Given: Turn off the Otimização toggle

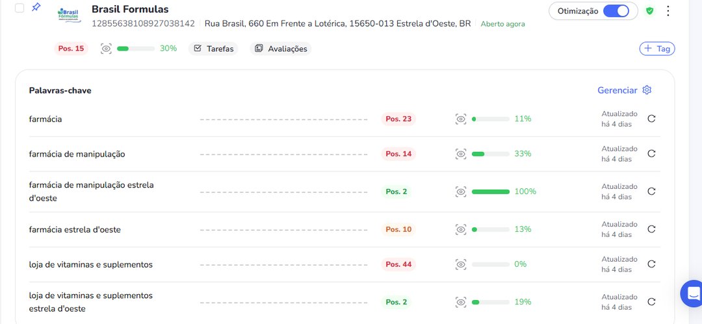Looking at the screenshot, I should click(x=616, y=11).
